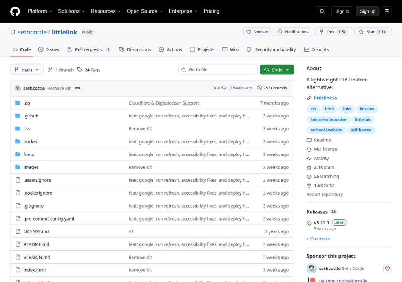This screenshot has width=402, height=282.
Task: Open the Discussions tab
Action: pos(135,50)
